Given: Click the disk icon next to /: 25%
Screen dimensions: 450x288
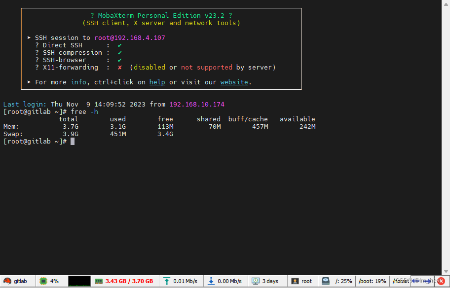Looking at the screenshot, I should [325, 281].
